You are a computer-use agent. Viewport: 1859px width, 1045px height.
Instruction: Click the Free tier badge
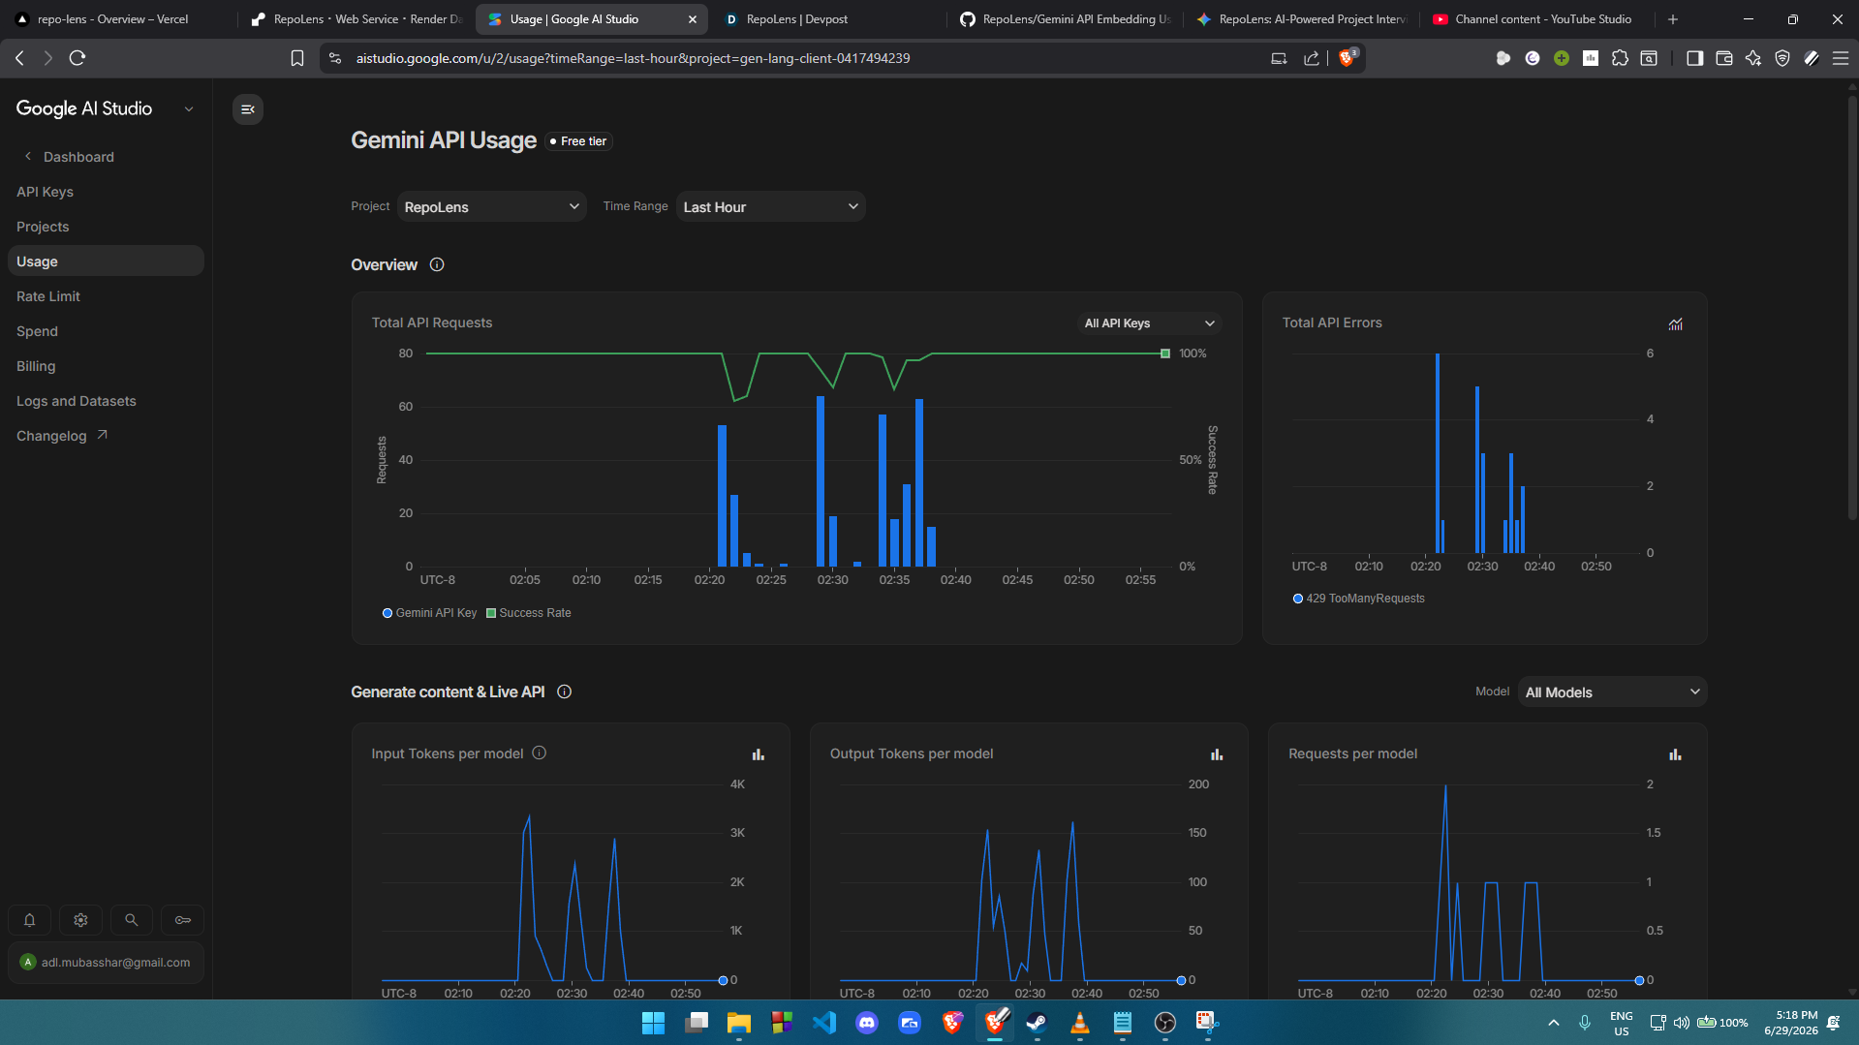578,141
